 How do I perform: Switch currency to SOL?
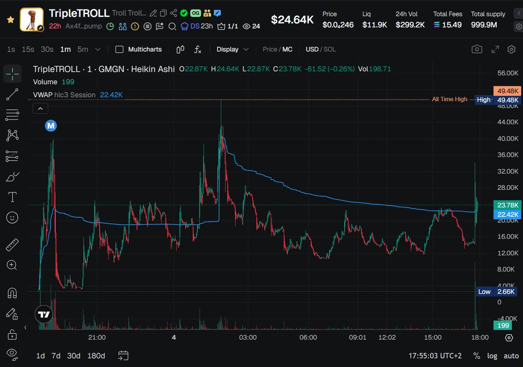tap(330, 49)
